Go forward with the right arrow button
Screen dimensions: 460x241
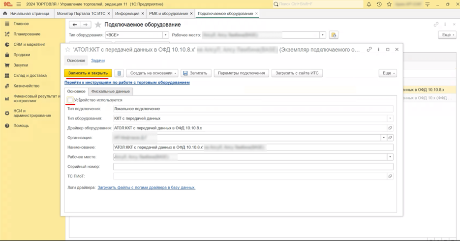[86, 25]
